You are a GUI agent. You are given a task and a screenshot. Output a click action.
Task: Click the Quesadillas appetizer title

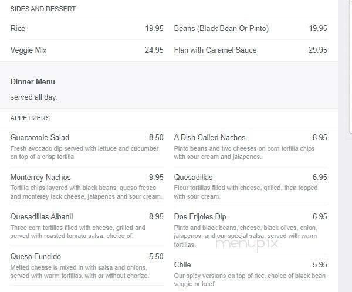pos(193,177)
